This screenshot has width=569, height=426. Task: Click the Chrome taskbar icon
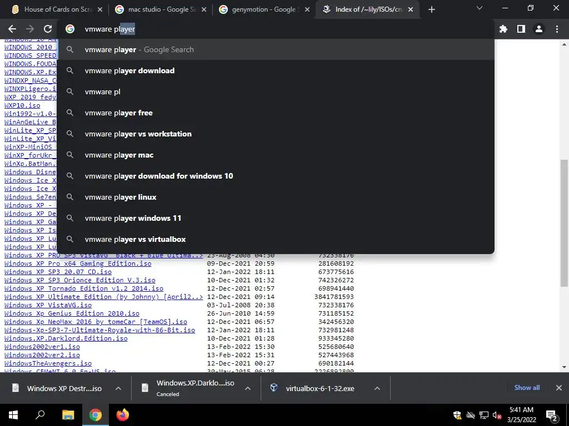96,415
